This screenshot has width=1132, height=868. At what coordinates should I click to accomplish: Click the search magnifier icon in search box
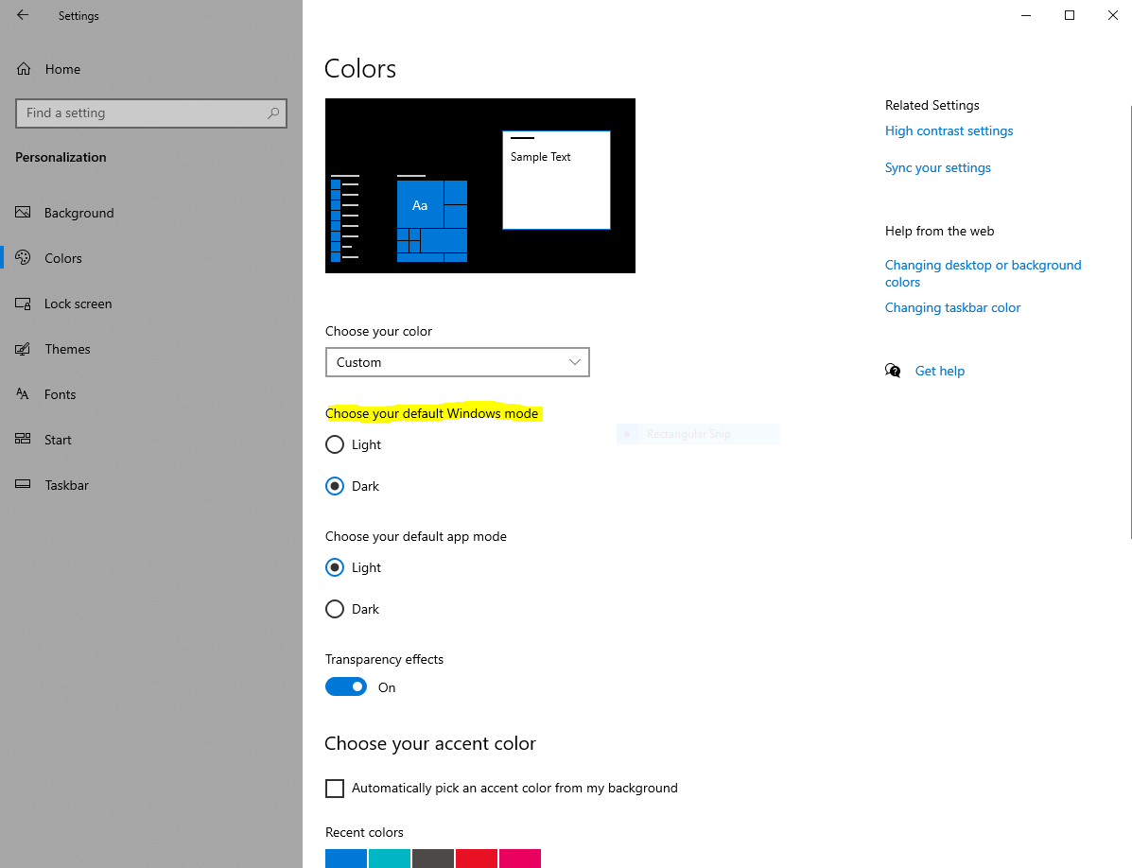[273, 113]
